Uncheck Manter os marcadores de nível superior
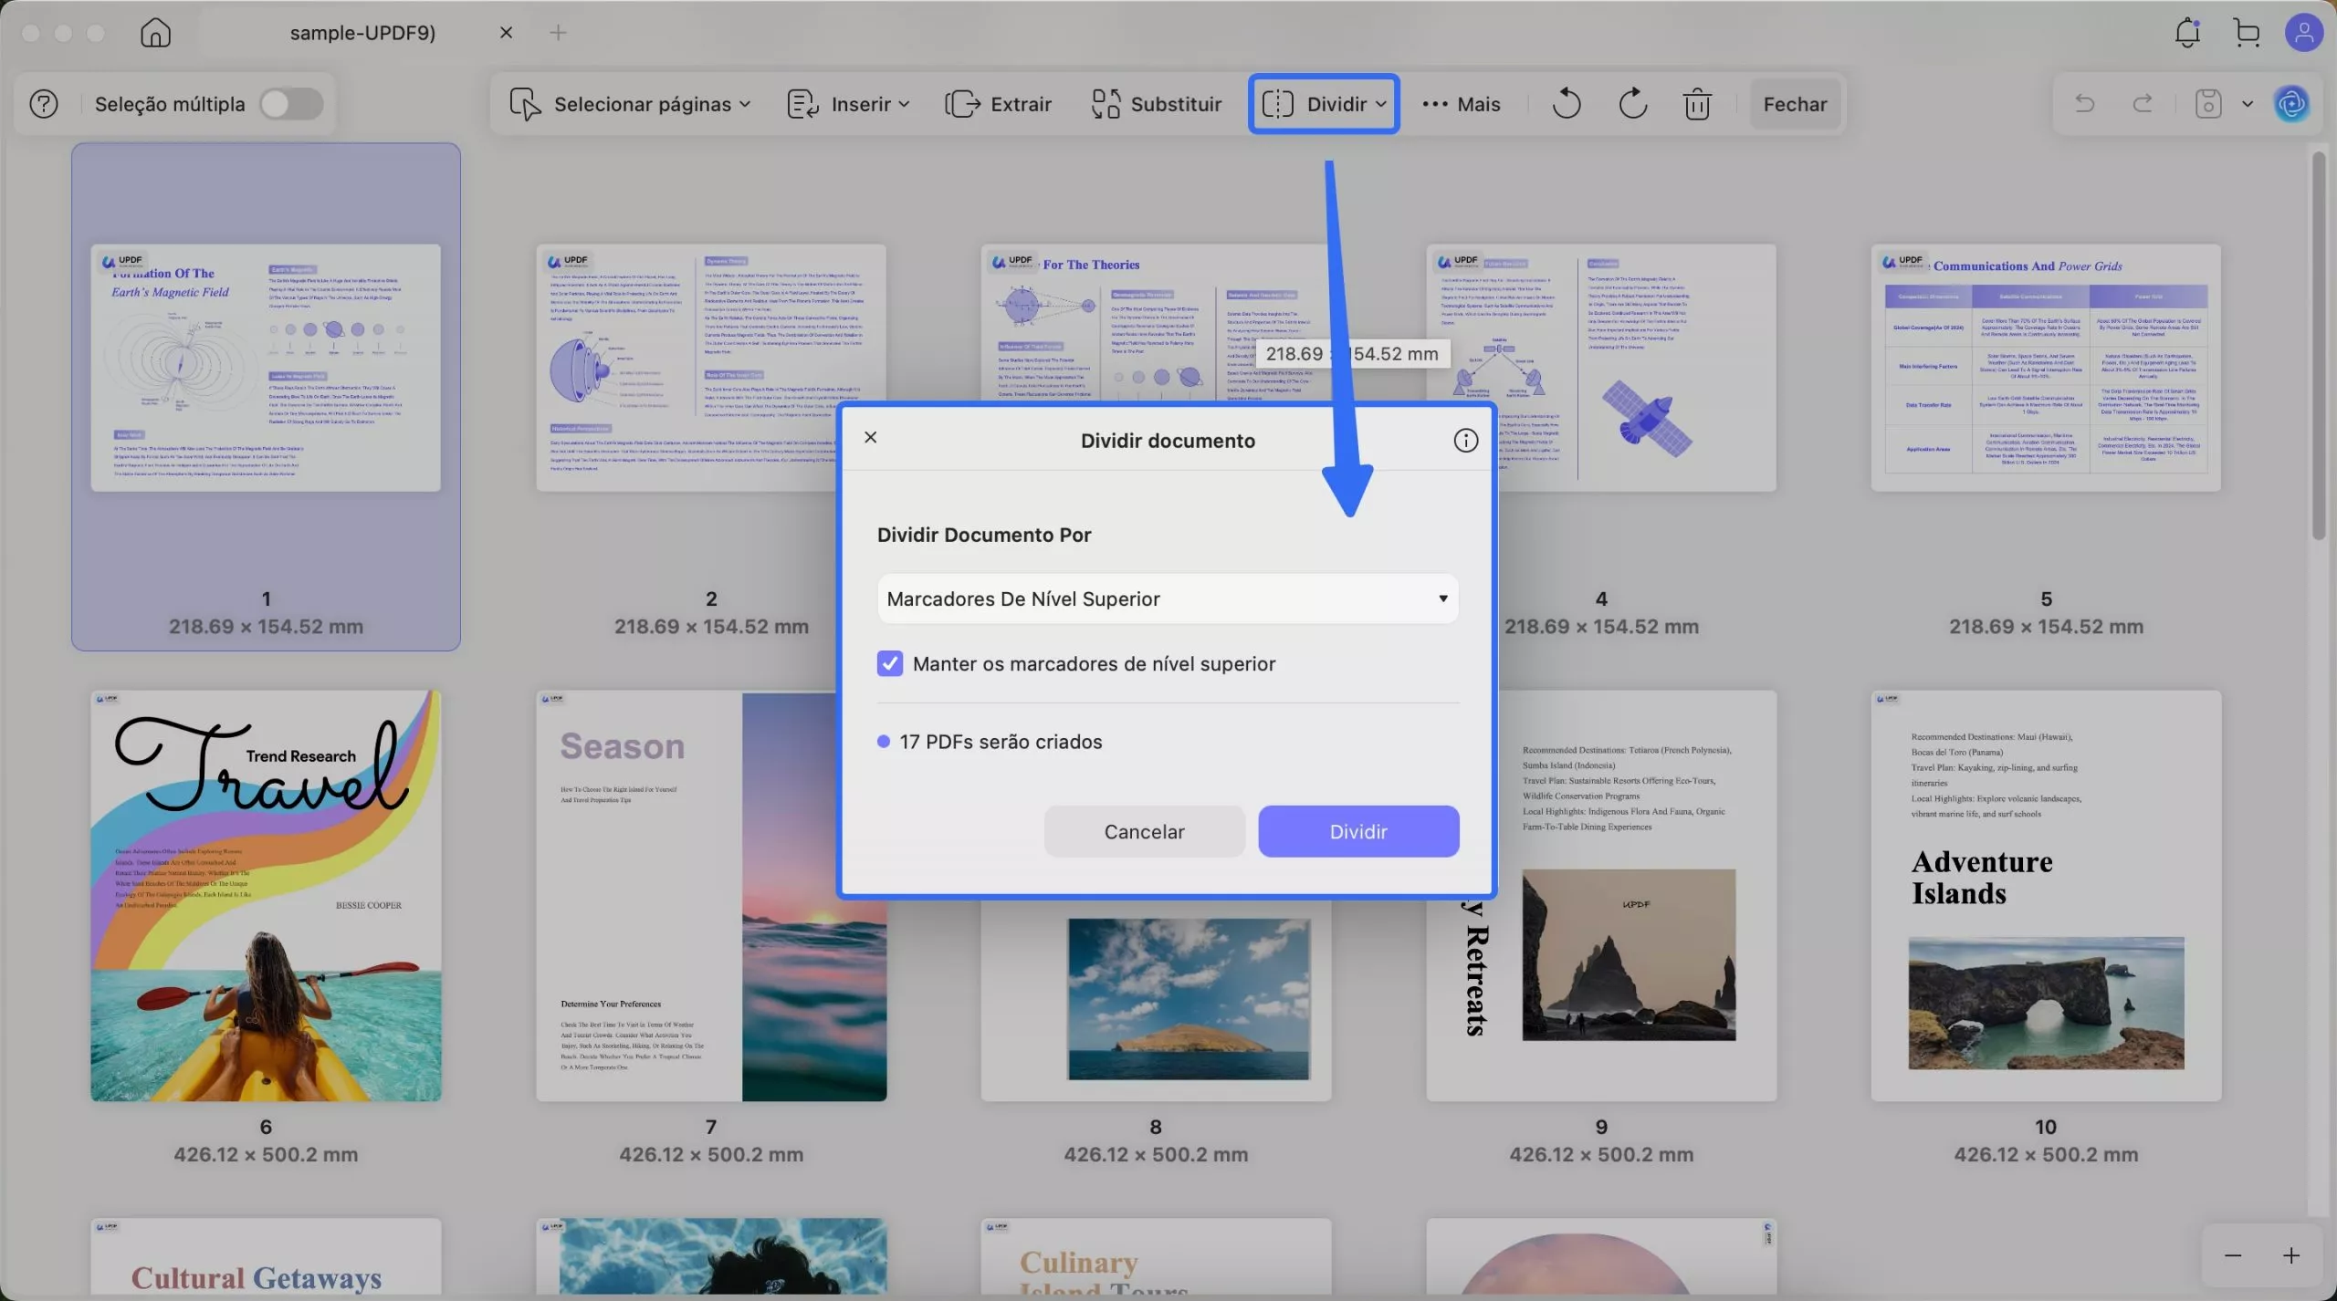 889,663
